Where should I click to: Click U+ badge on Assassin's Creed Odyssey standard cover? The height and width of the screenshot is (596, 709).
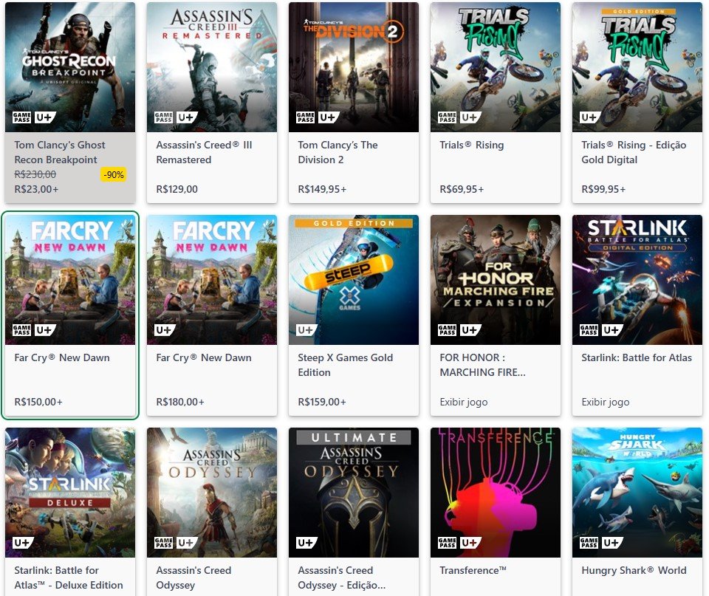pyautogui.click(x=187, y=543)
